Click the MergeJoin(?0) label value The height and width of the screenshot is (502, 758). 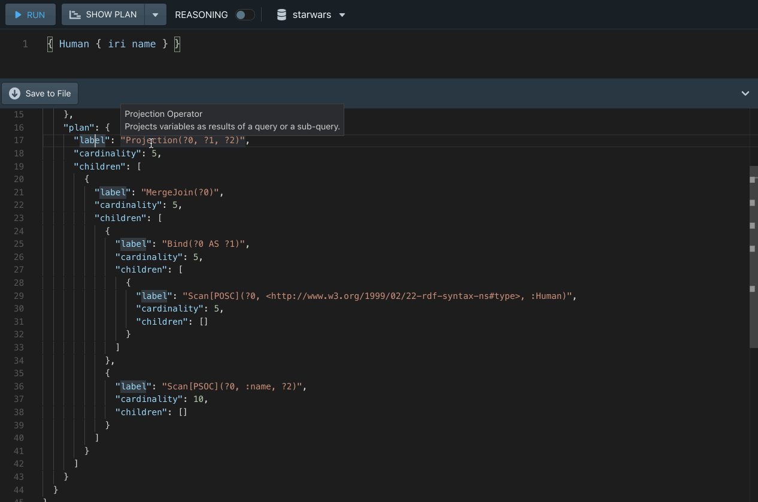point(181,192)
